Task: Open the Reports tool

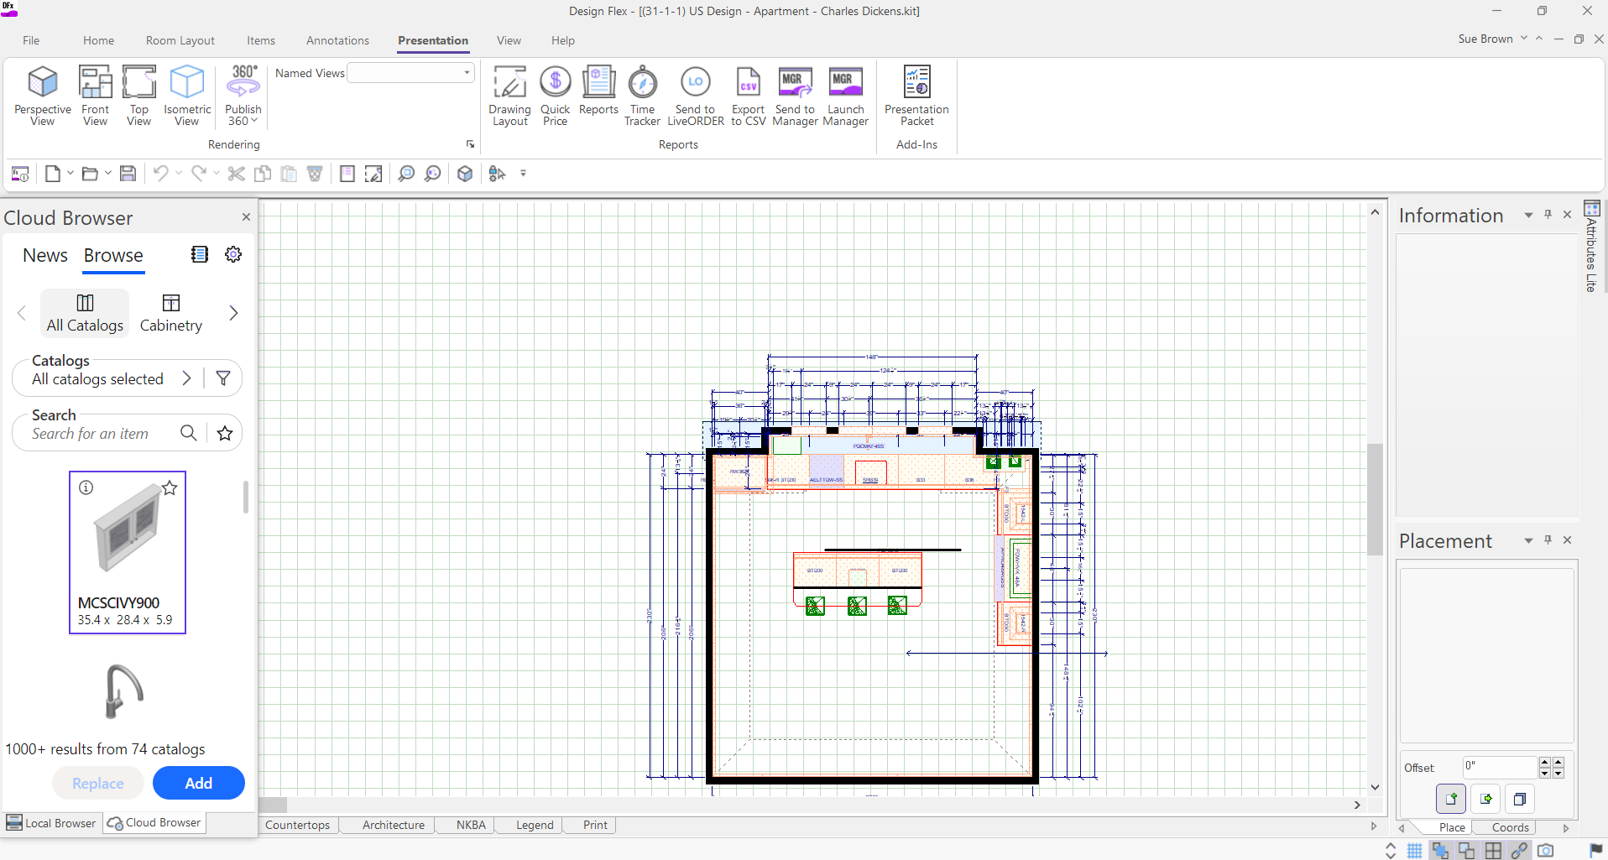Action: click(x=598, y=91)
